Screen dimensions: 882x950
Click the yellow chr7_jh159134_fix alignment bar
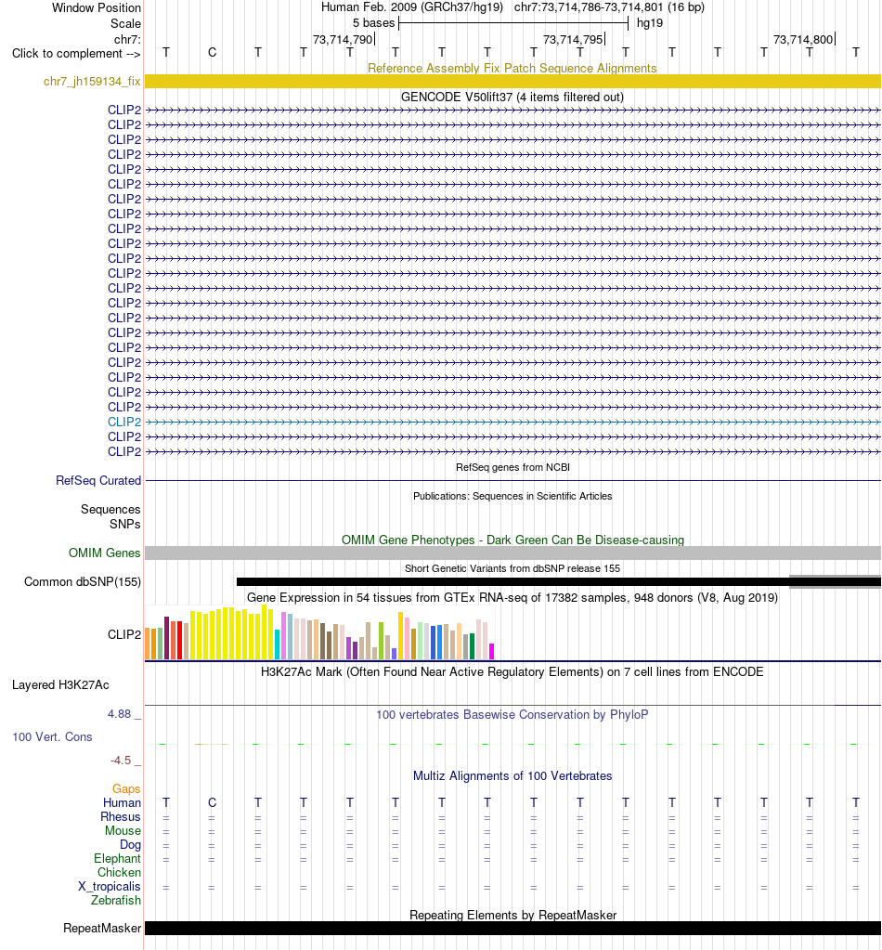pyautogui.click(x=512, y=81)
